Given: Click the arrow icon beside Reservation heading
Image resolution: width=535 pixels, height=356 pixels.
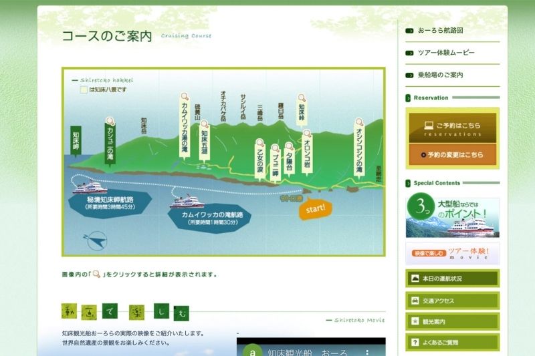Looking at the screenshot, I should [x=408, y=98].
